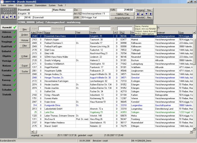Switch to the Termine section
Viewport: 197px width, 143px height.
[x=8, y=75]
